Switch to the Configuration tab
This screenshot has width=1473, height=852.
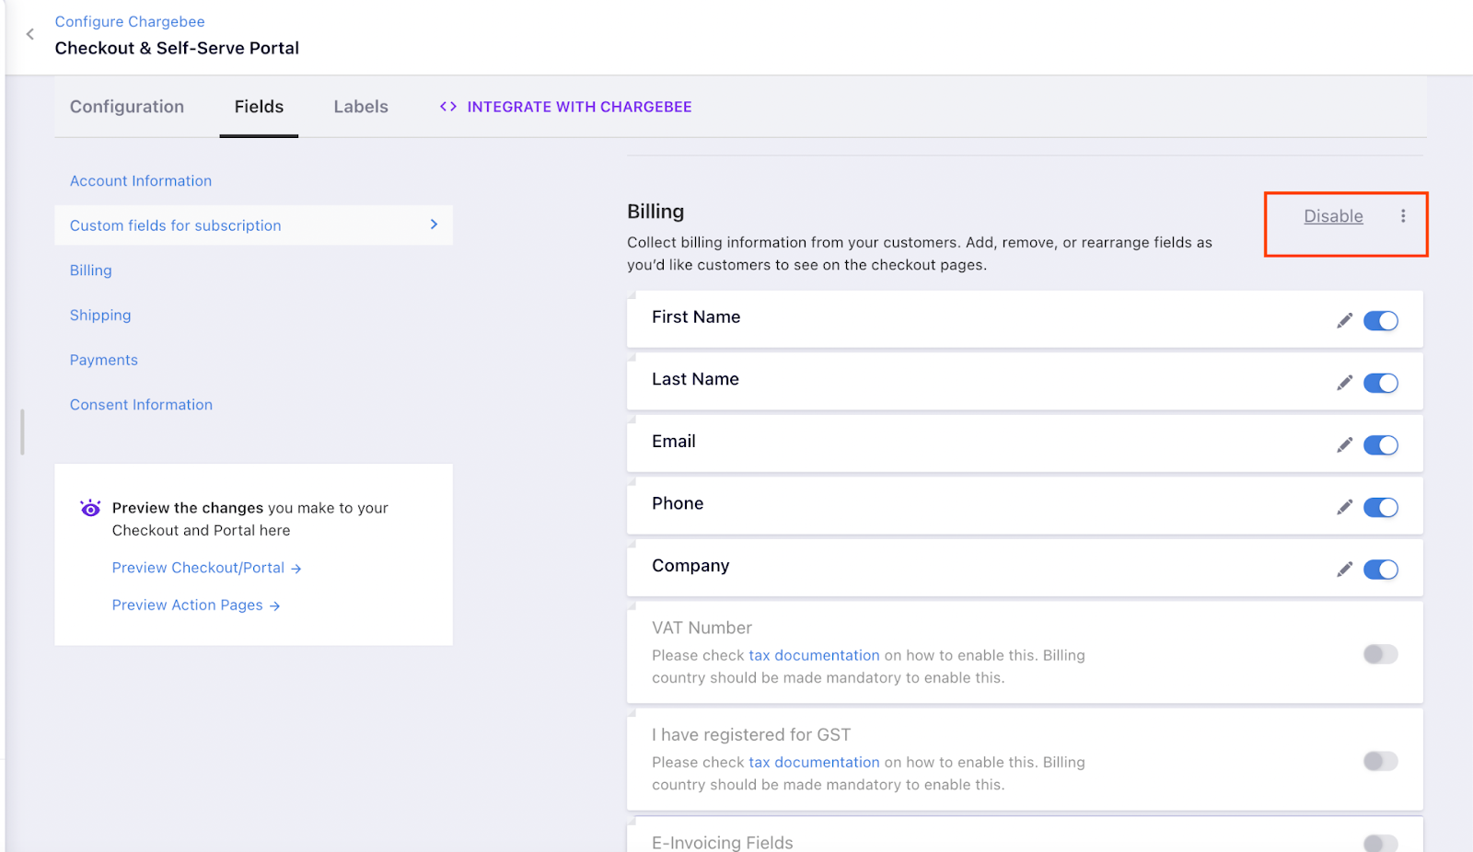click(x=127, y=107)
